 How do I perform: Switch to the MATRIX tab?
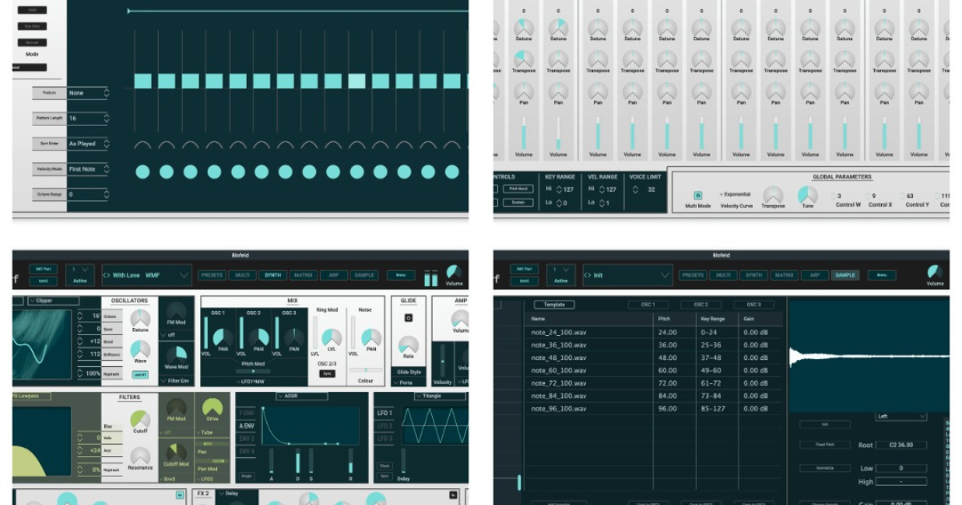[x=304, y=275]
